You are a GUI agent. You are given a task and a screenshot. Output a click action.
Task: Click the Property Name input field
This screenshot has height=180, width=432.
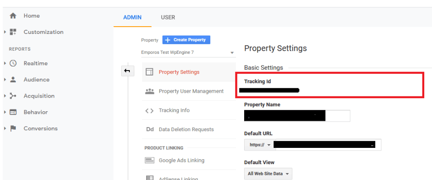[297, 116]
